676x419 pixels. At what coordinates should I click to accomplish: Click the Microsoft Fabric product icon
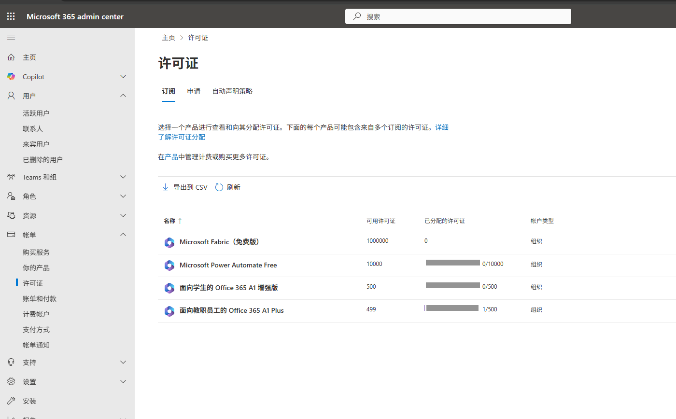pyautogui.click(x=169, y=242)
